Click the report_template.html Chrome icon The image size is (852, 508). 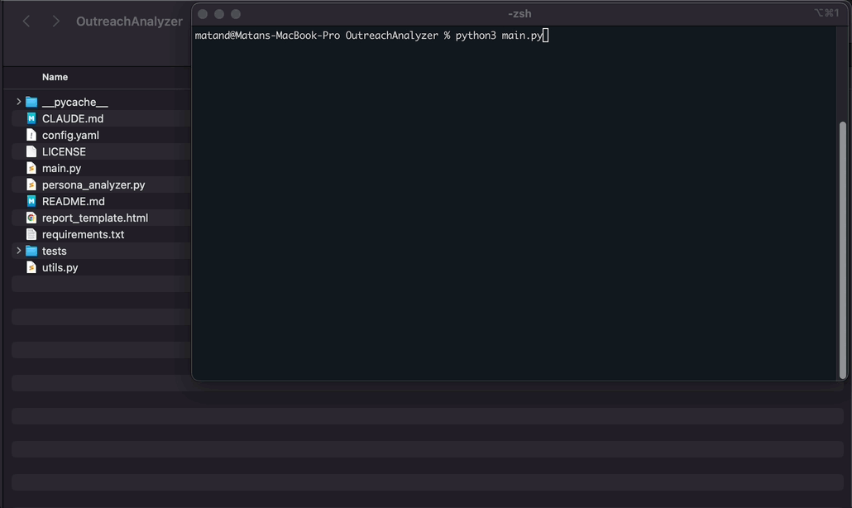[x=31, y=218]
